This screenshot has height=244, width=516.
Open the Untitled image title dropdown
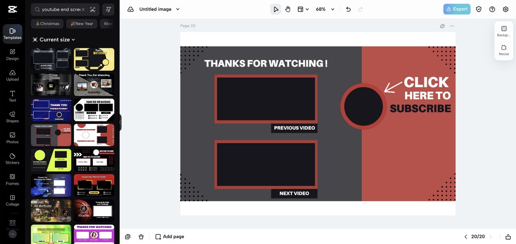pos(160,9)
